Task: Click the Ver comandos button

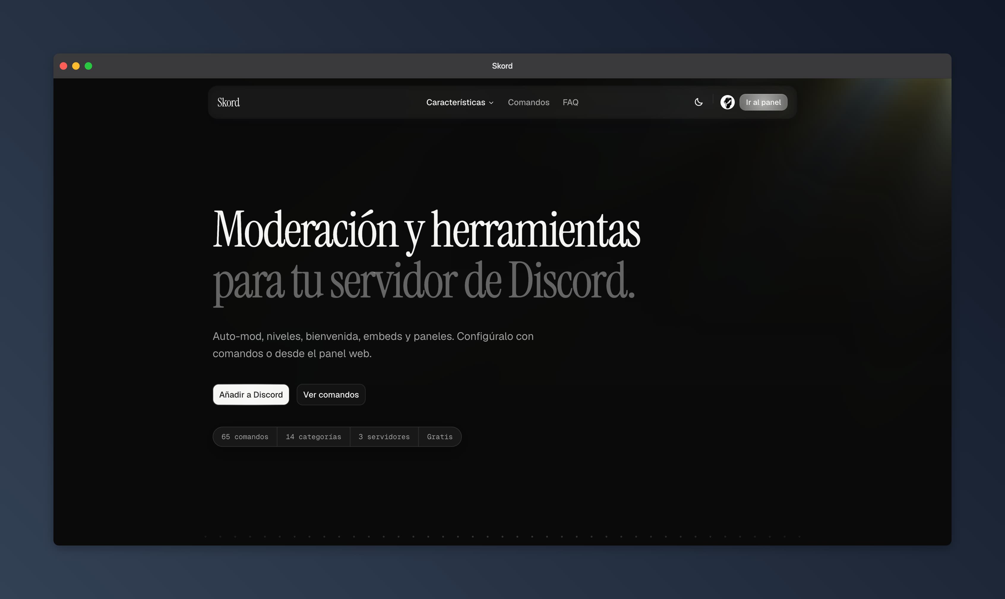Action: pos(331,394)
